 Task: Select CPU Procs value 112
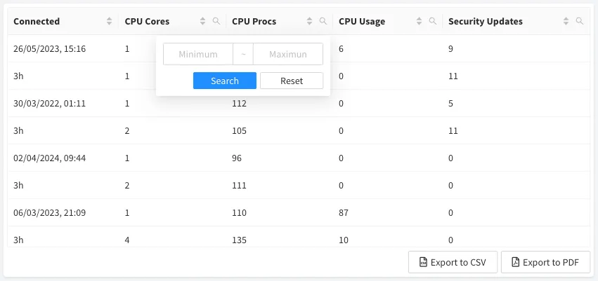click(239, 104)
